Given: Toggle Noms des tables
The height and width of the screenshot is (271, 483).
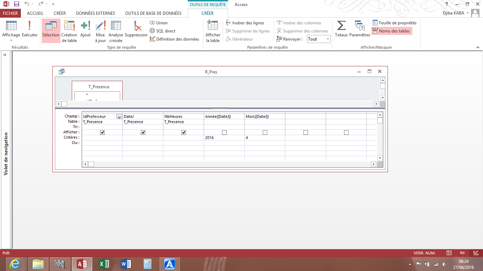Looking at the screenshot, I should coord(392,31).
